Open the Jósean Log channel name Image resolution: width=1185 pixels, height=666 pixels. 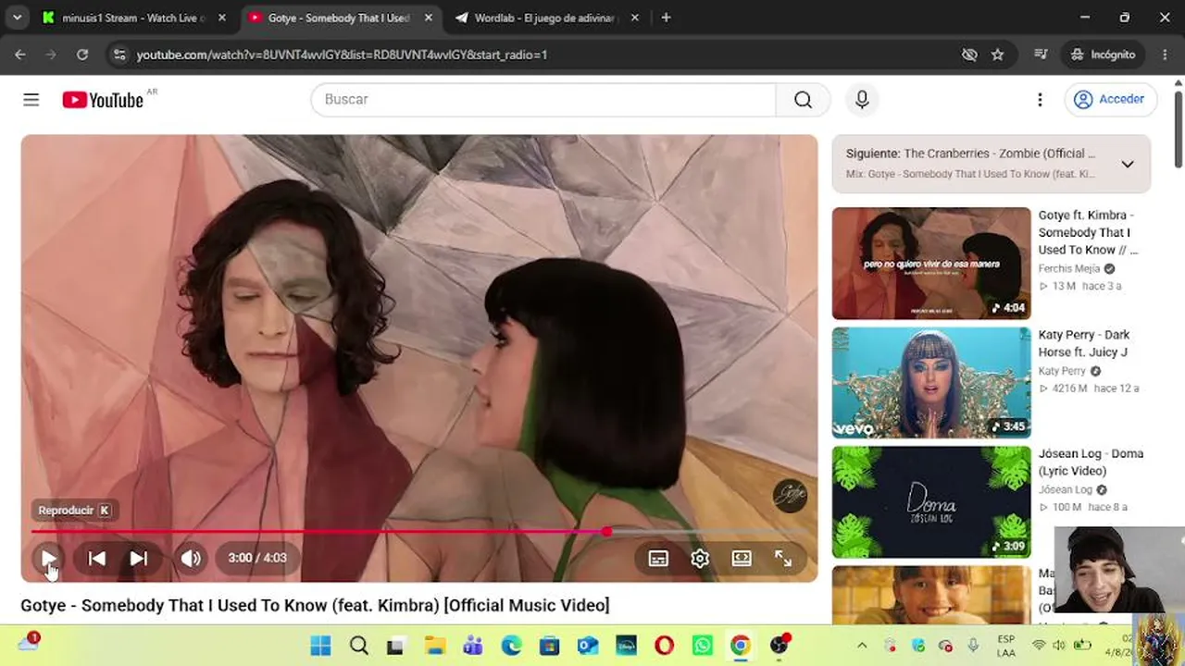[x=1066, y=490]
